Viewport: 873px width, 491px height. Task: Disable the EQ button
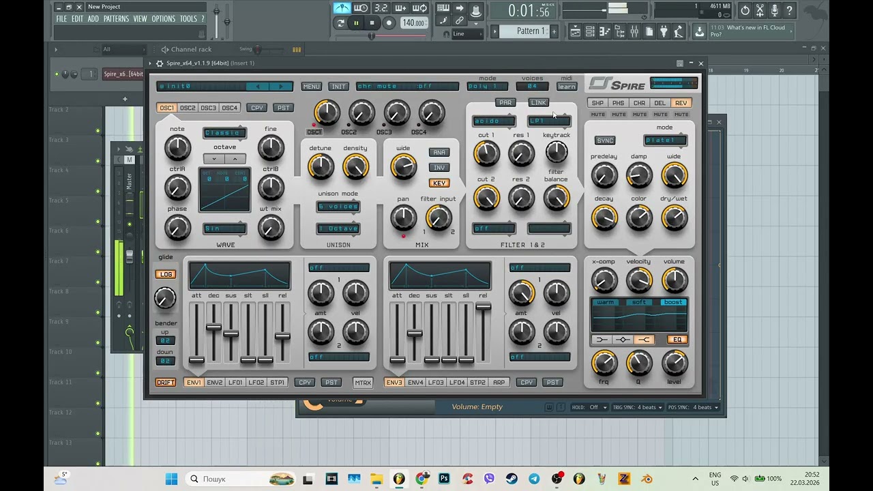677,340
